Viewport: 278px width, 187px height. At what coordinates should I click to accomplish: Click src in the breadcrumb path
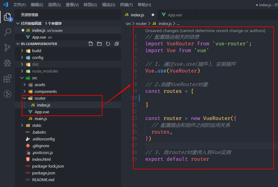[128, 23]
